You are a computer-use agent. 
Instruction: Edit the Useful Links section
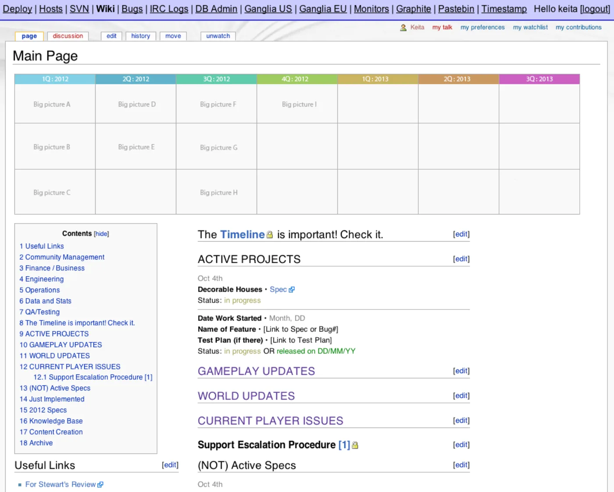(x=170, y=465)
